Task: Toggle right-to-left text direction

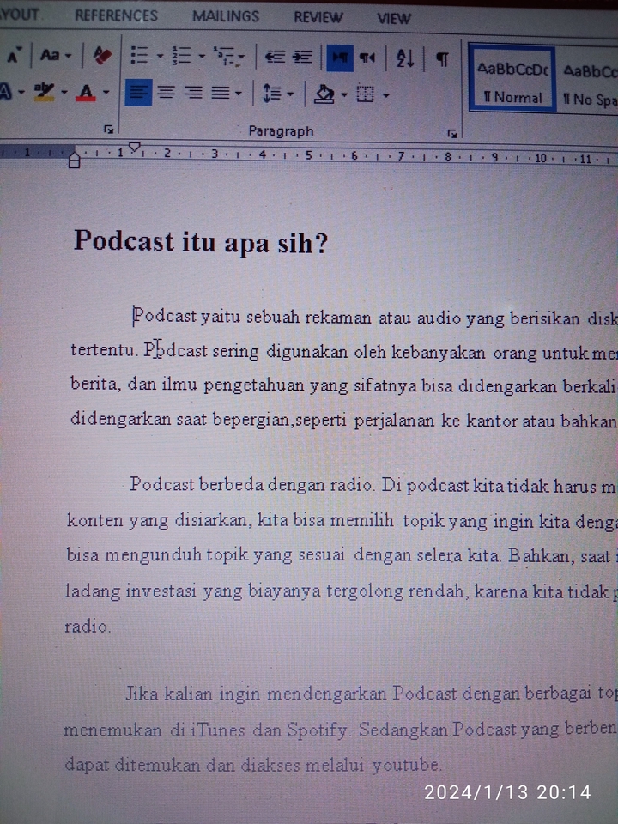Action: (367, 58)
